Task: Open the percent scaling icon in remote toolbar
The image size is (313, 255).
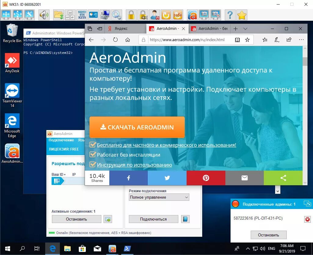Action: pos(18,15)
